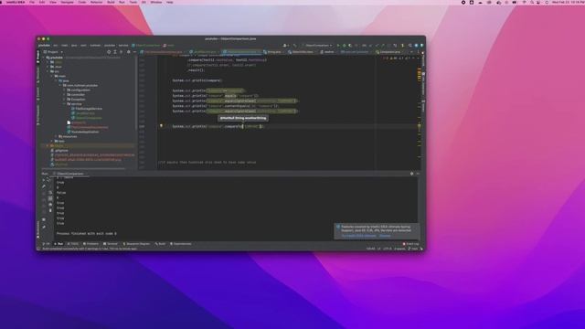585x329 pixels.
Task: Open the Dependencies tool window tab
Action: coord(181,244)
